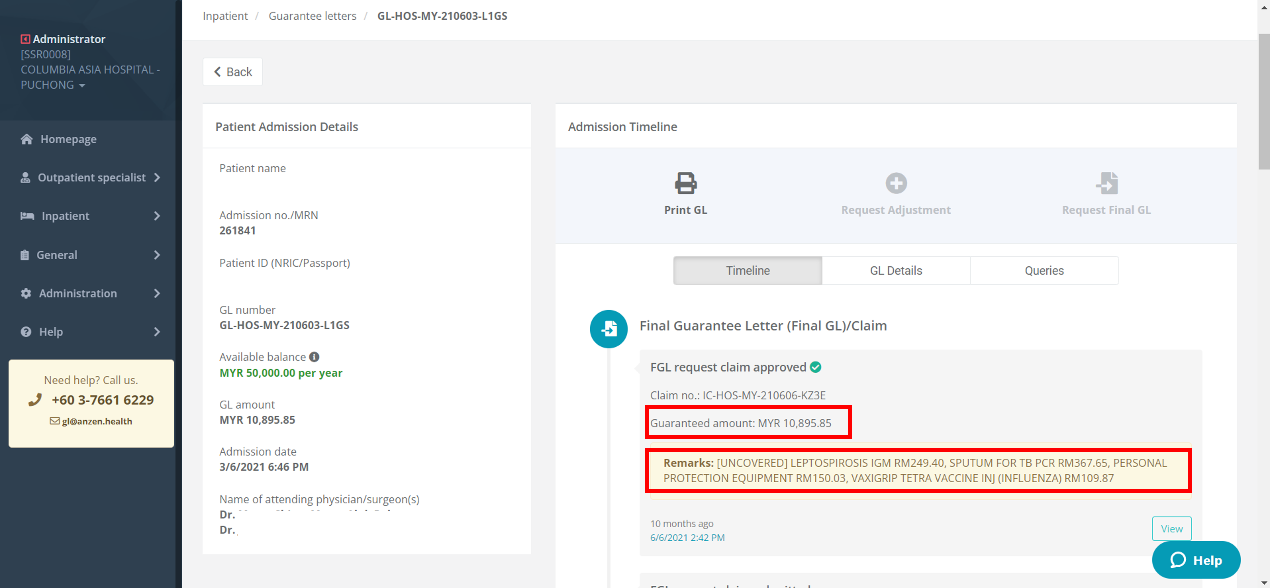Image resolution: width=1270 pixels, height=588 pixels.
Task: Click the FGL request claim approved heading
Action: tap(728, 367)
